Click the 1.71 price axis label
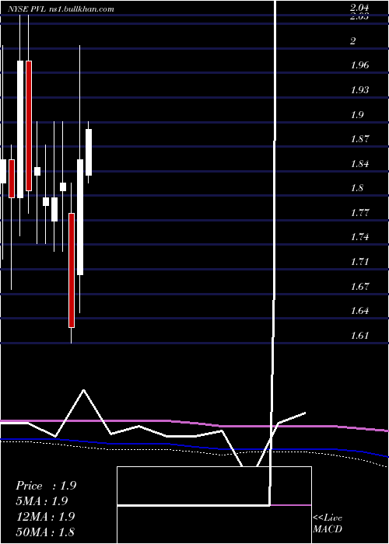The width and height of the screenshot is (389, 544). pyautogui.click(x=359, y=261)
